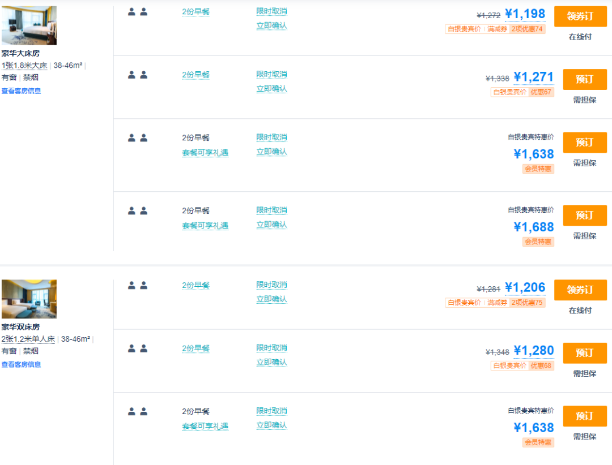Click 预订 button for ¥1,271 rate
This screenshot has height=465, width=612.
click(x=585, y=80)
